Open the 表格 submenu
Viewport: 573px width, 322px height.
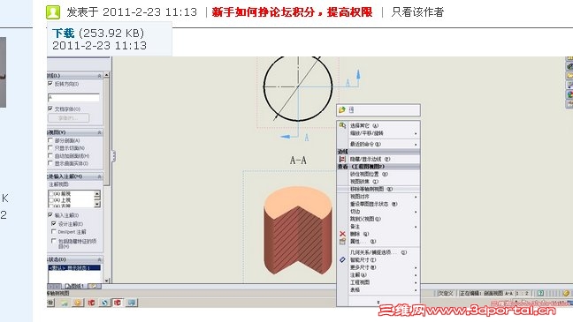coord(384,290)
